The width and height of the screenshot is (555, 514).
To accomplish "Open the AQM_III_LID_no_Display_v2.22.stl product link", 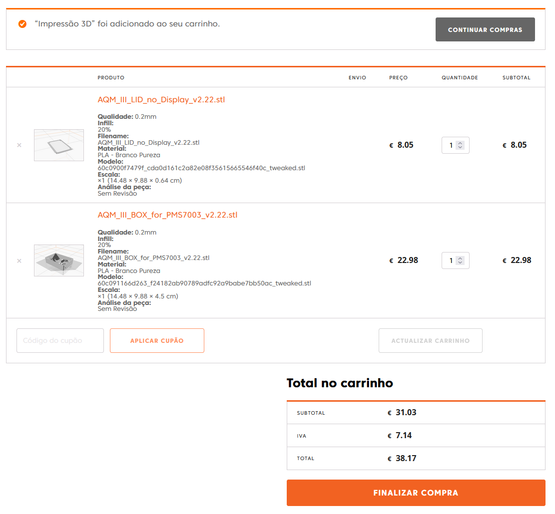I will tap(161, 100).
